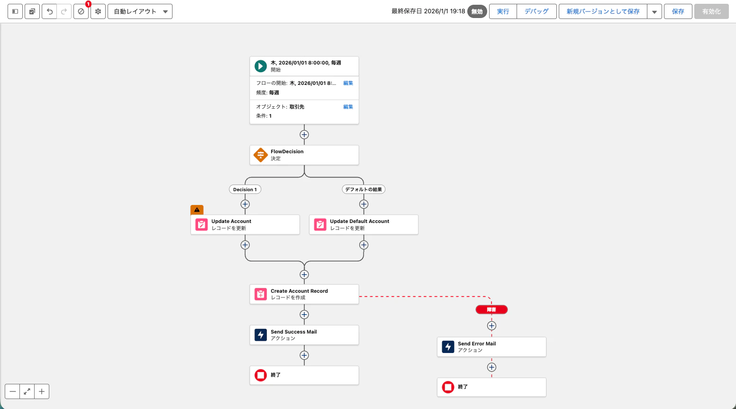
Task: Click the start node play icon
Action: [x=260, y=66]
